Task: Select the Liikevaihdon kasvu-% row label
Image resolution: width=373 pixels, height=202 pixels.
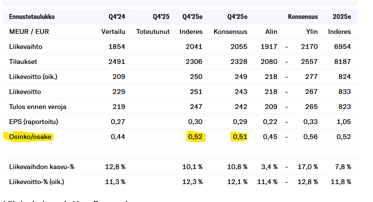Action: coord(41,167)
